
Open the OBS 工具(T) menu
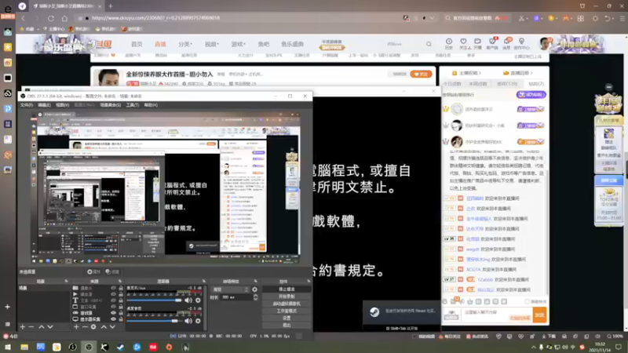(x=132, y=105)
